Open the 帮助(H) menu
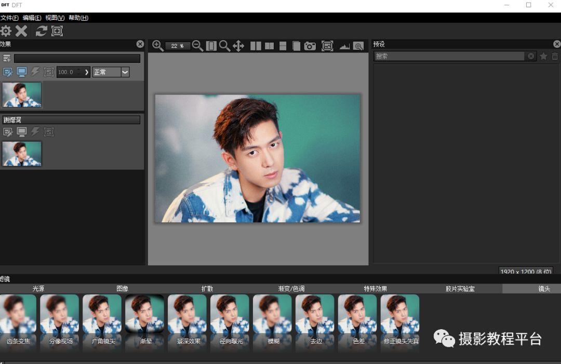 tap(78, 18)
